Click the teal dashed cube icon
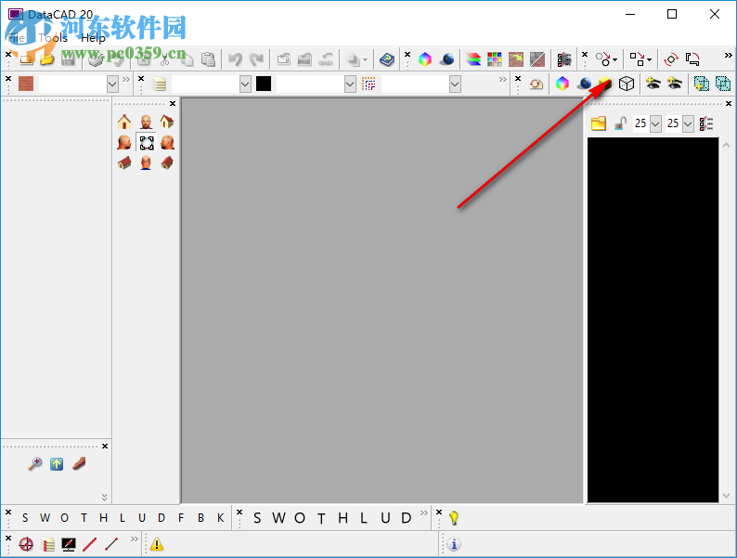Image resolution: width=737 pixels, height=558 pixels. click(x=723, y=84)
